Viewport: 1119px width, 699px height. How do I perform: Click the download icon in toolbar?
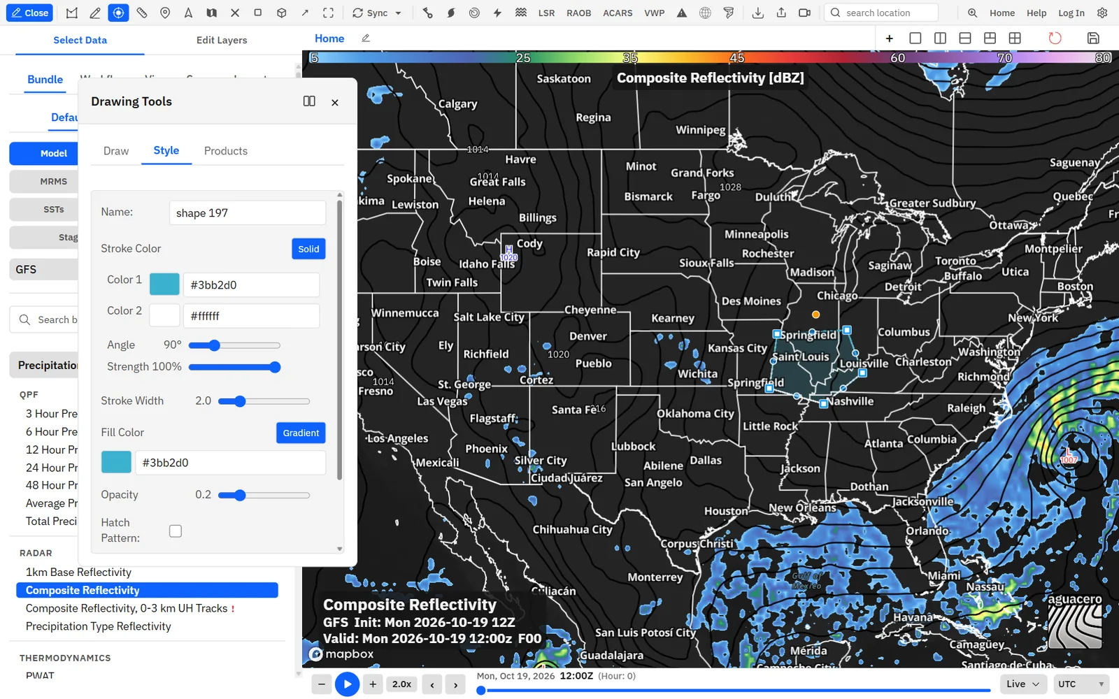coord(758,13)
